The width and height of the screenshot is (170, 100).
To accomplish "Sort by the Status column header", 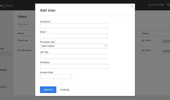I will coord(145,33).
